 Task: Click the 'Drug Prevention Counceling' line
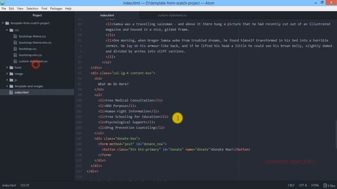(131, 128)
